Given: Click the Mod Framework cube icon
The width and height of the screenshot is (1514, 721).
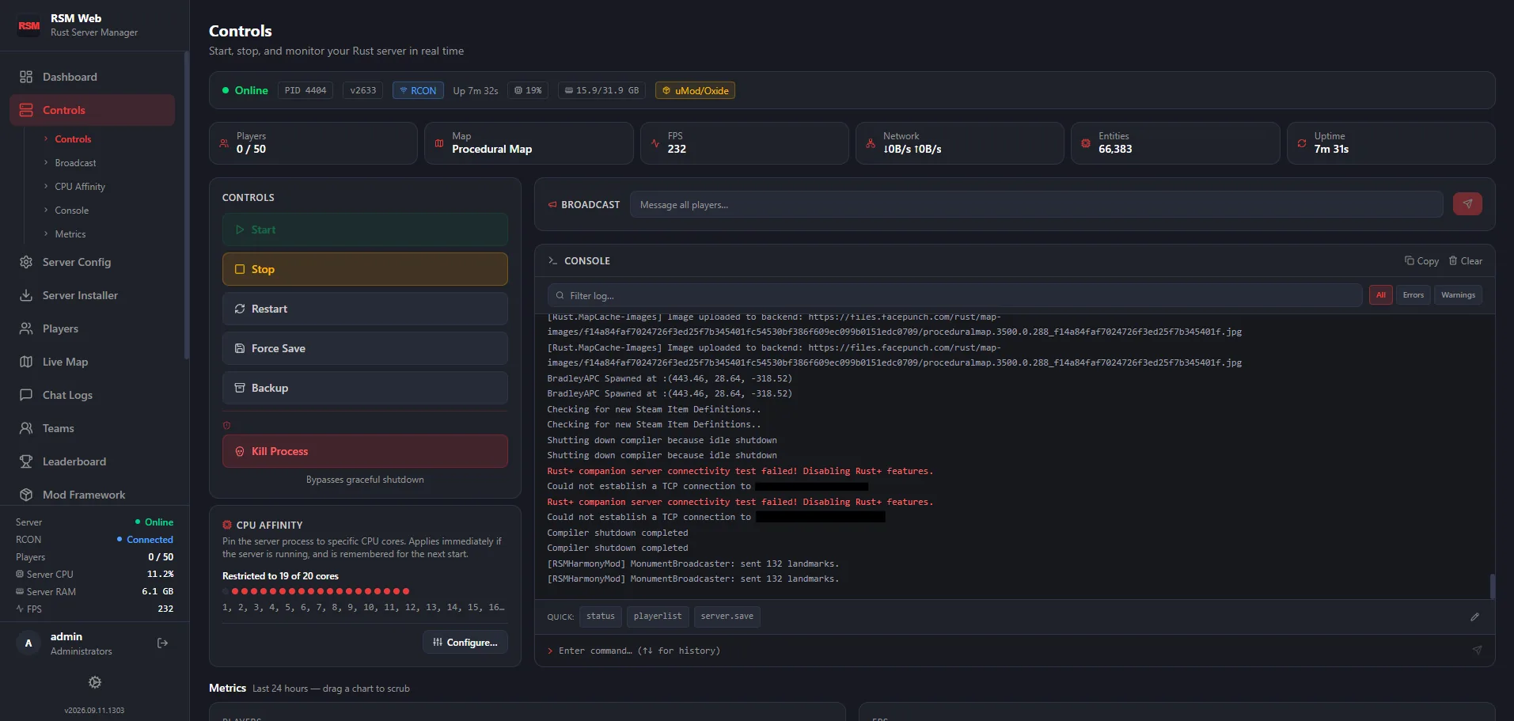Looking at the screenshot, I should coord(26,495).
